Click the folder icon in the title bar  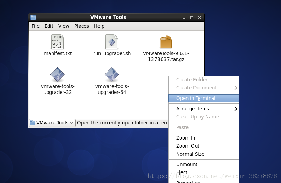pyautogui.click(x=33, y=18)
